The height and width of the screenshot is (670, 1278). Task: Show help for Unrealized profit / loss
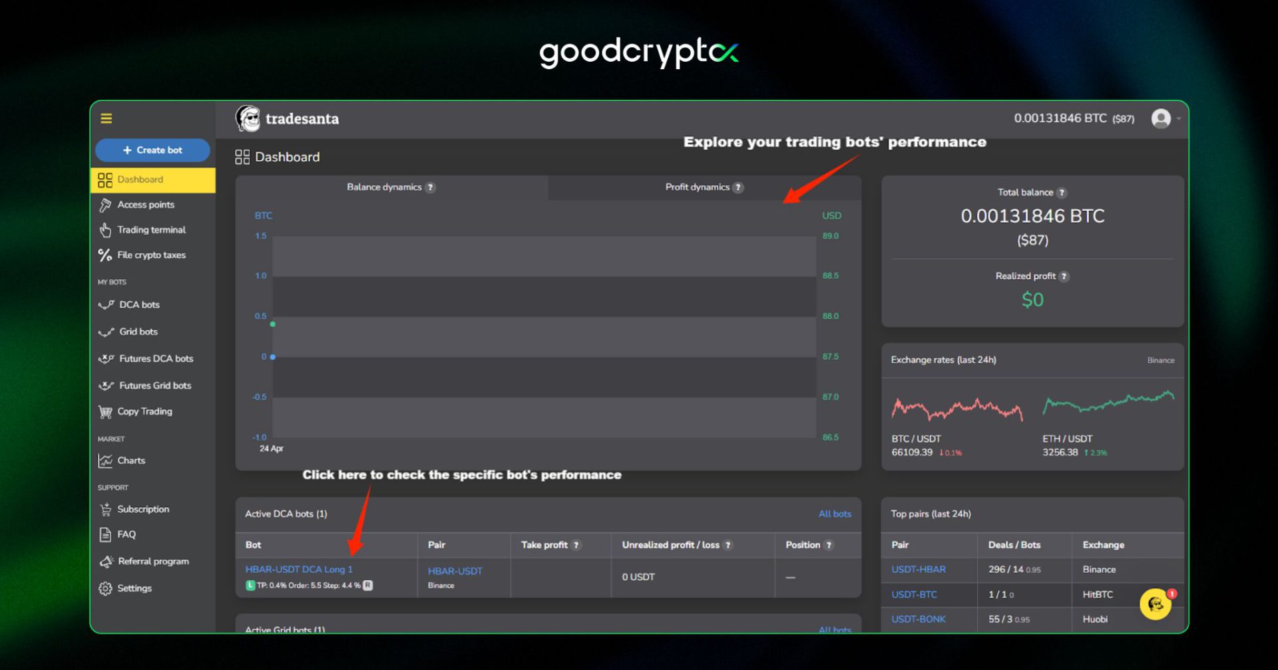coord(728,545)
